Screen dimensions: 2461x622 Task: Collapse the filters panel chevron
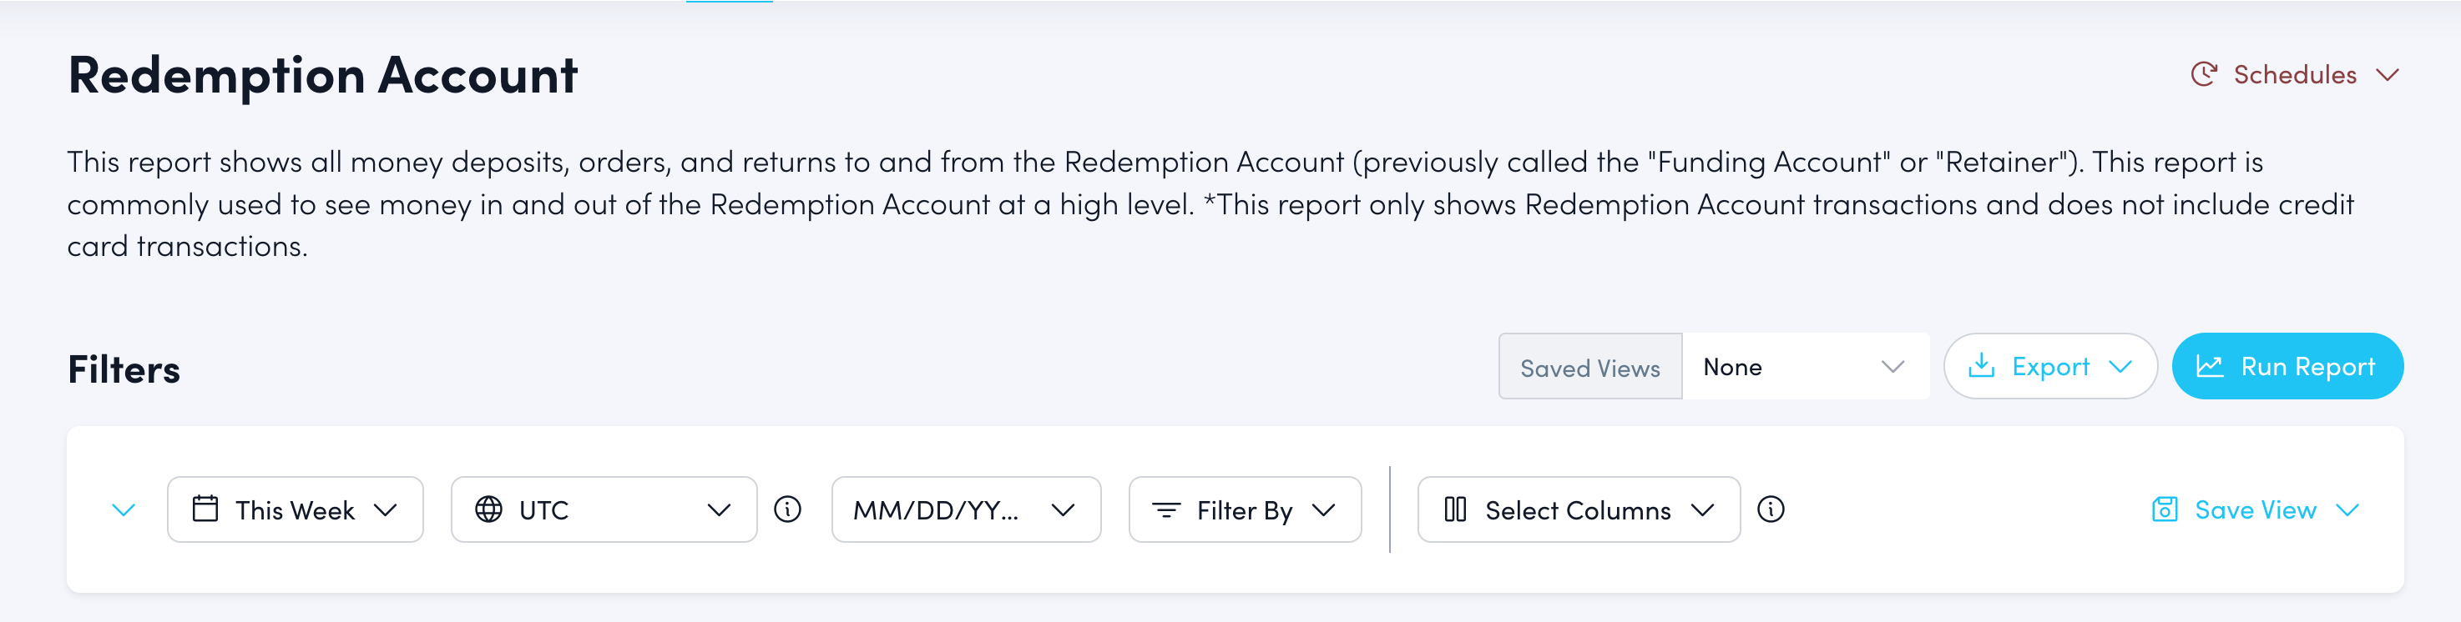point(124,509)
